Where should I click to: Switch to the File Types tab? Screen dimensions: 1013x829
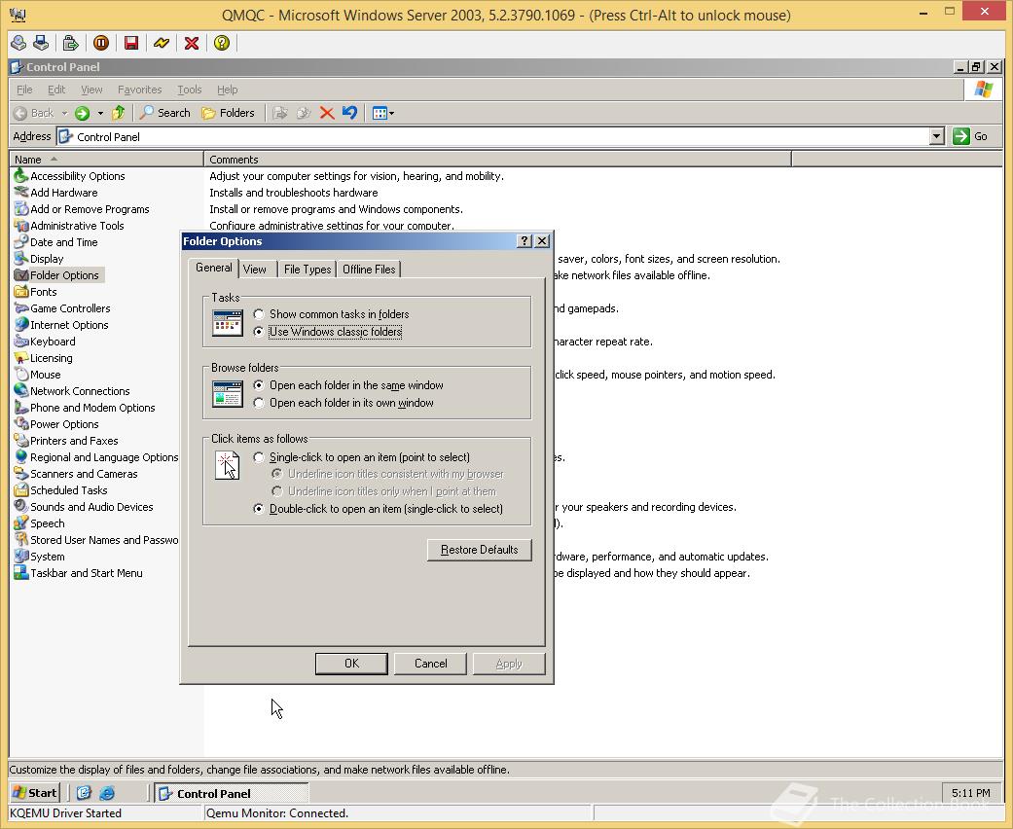point(308,270)
